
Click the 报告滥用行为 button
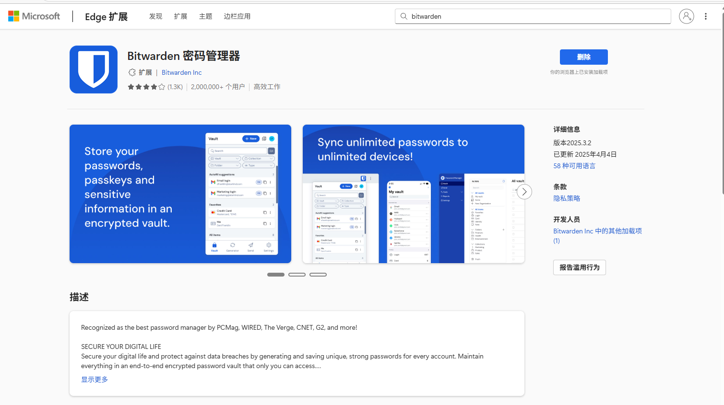(580, 267)
